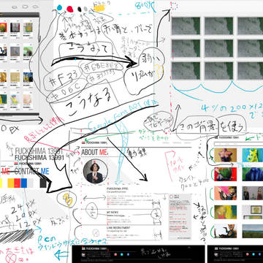Select the dark charcoal color swatch
This screenshot has width=263, height=263.
[43, 183]
